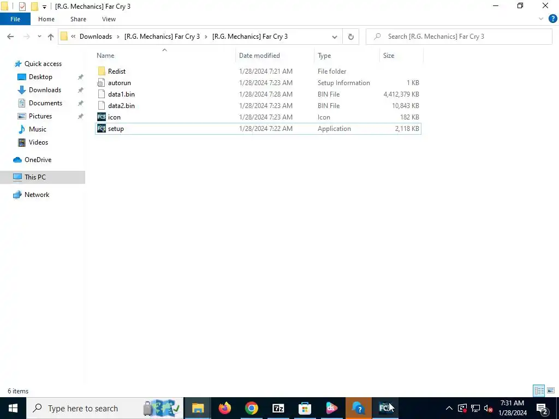Switch to Details view layout
Image resolution: width=559 pixels, height=419 pixels.
tap(539, 391)
